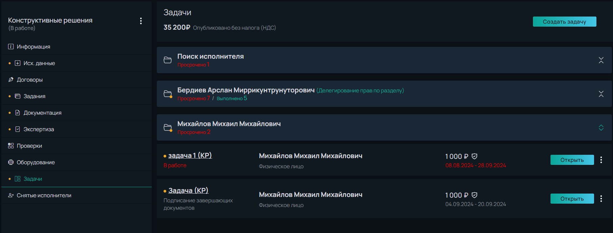Open the three-dot menu for Задача (KP) row

[x=601, y=199]
